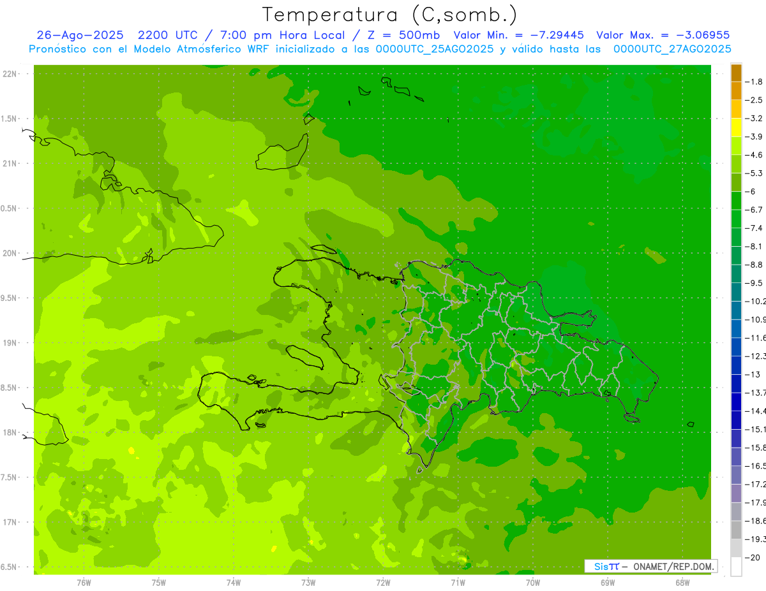Screen dimensions: 766x591
Task: Click the '0.5N' axis label
Action: [10, 208]
